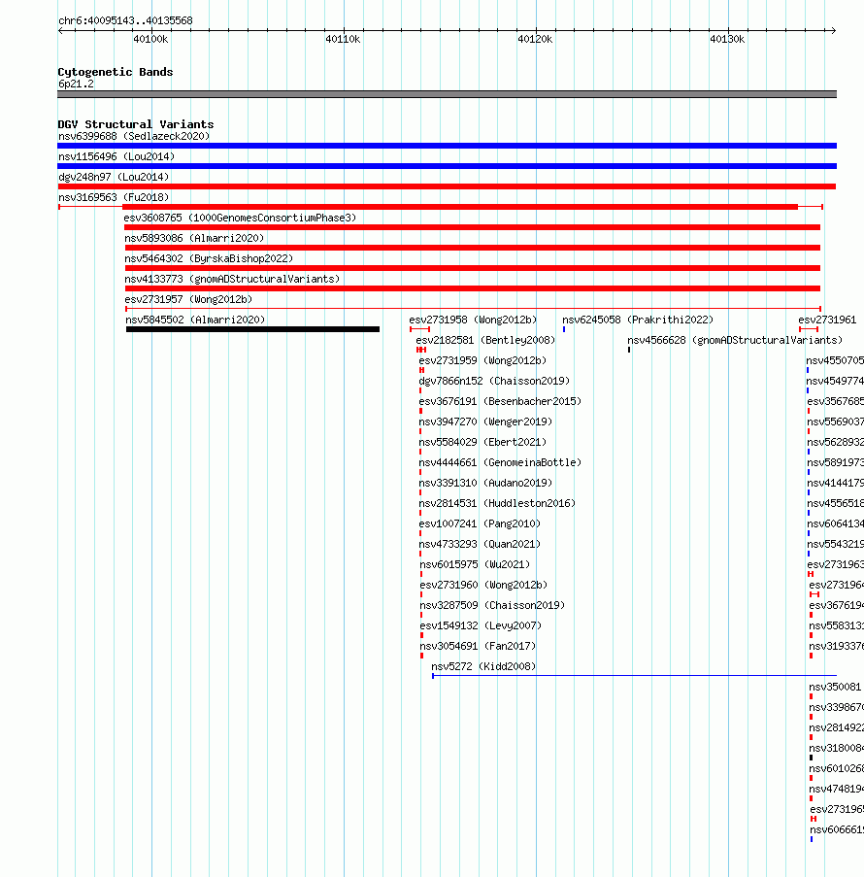
Task: Open variant esv3676191 (Besenbacher2015) label
Action: [x=500, y=401]
